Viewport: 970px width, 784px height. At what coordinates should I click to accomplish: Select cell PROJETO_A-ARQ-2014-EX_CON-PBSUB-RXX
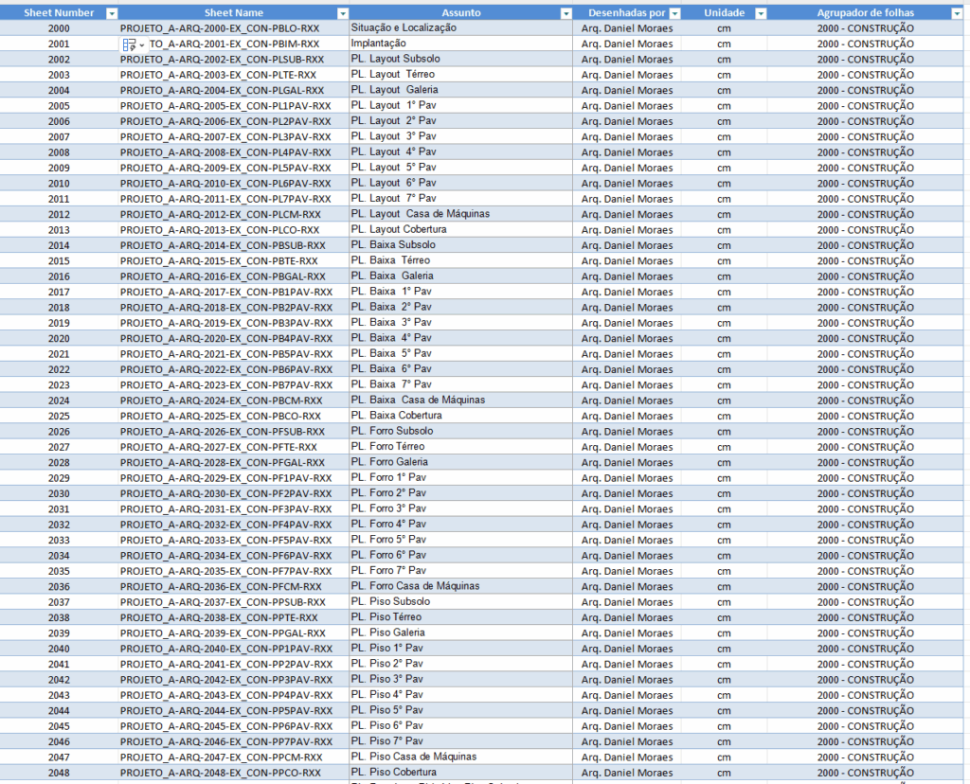pyautogui.click(x=234, y=245)
